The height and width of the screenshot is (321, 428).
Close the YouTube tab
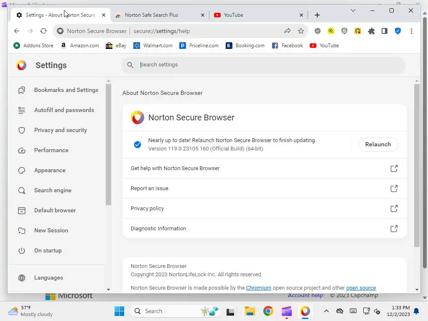point(301,15)
